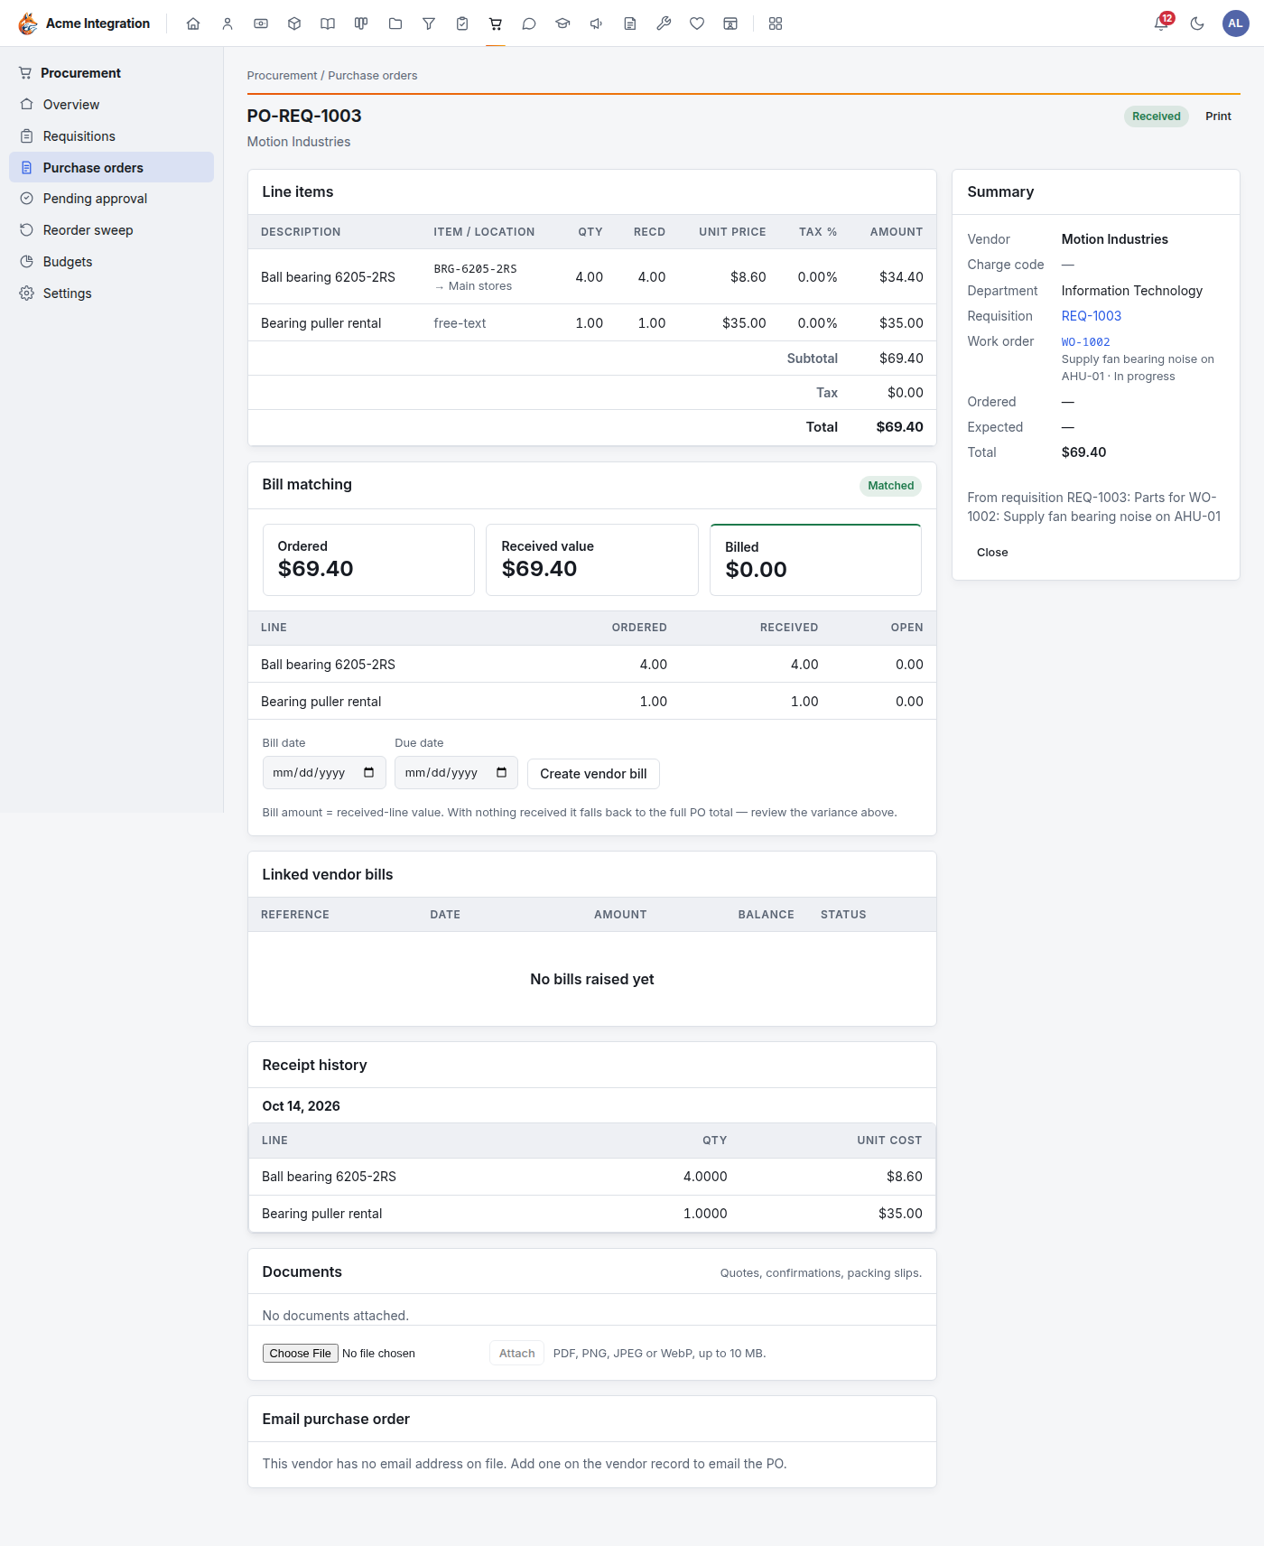Open the chat bubble icon in top navigation
1264x1546 pixels.
529,23
